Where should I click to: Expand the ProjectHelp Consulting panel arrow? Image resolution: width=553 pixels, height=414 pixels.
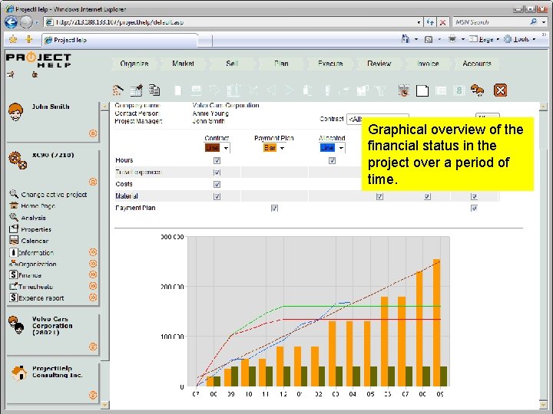click(x=93, y=395)
